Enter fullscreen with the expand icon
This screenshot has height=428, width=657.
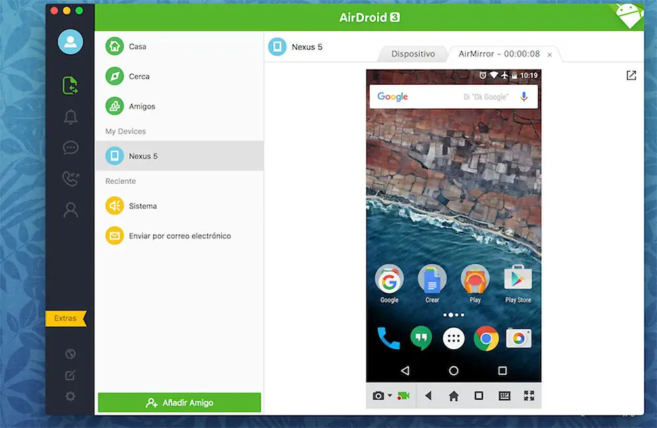(x=529, y=395)
